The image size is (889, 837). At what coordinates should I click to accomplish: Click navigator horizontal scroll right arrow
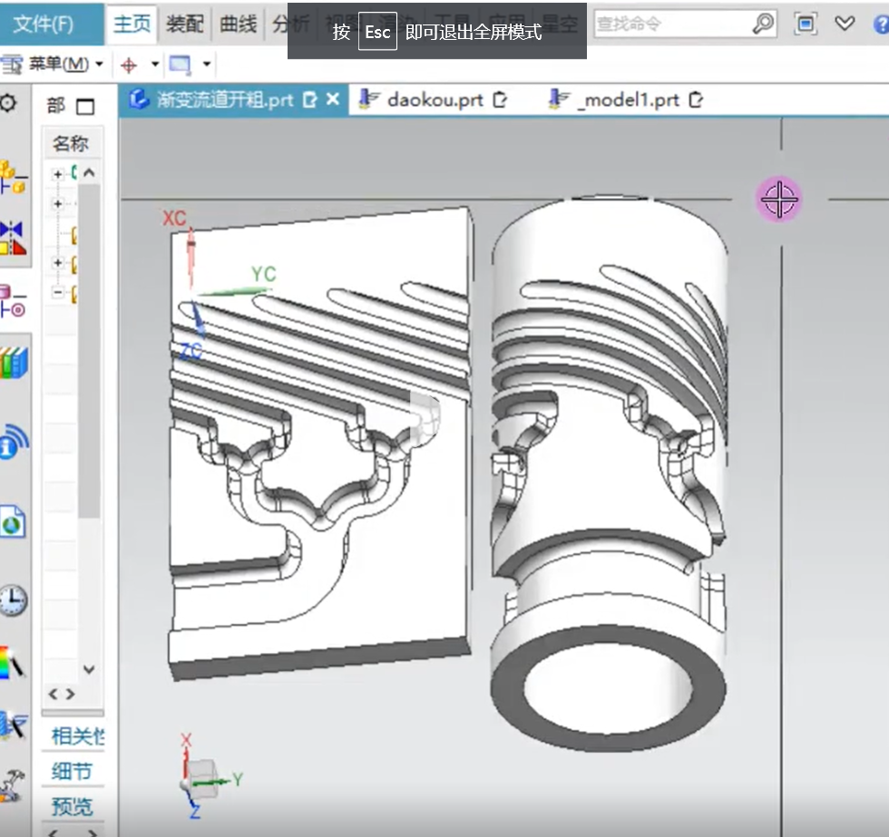point(71,694)
